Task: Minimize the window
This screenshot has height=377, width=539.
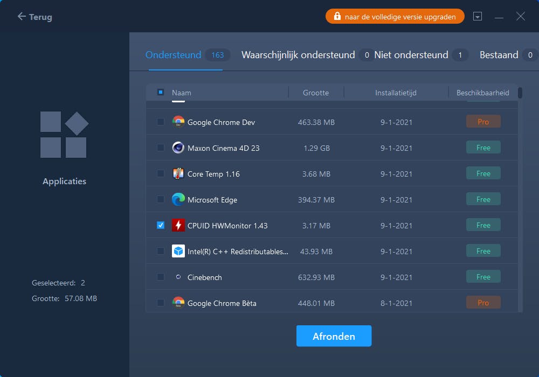Action: click(499, 17)
